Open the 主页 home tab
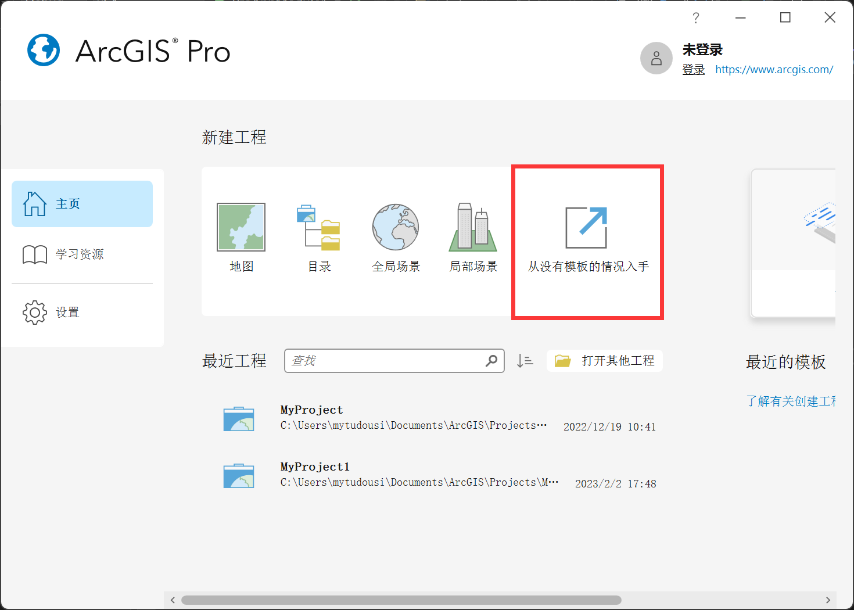The height and width of the screenshot is (610, 854). tap(82, 204)
